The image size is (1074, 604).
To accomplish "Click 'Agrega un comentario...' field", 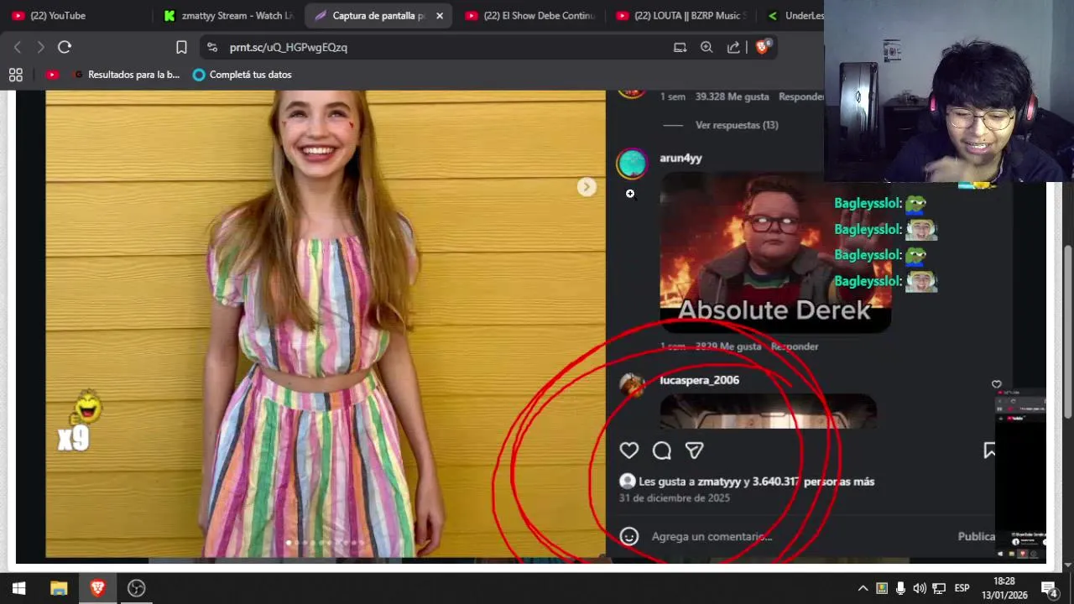I will pyautogui.click(x=712, y=536).
